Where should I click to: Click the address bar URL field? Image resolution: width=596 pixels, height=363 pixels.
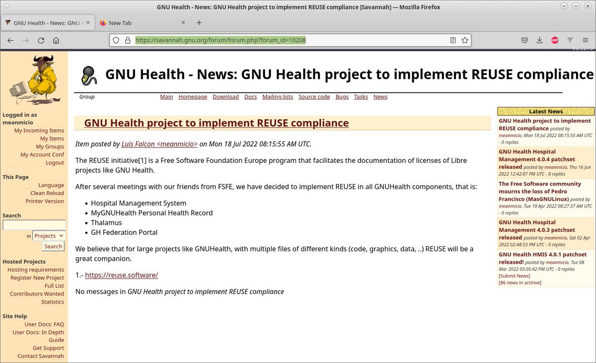click(x=290, y=40)
